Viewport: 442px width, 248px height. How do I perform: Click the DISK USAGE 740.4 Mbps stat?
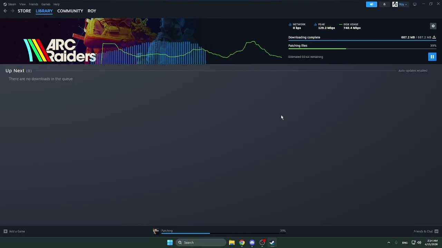pos(350,26)
